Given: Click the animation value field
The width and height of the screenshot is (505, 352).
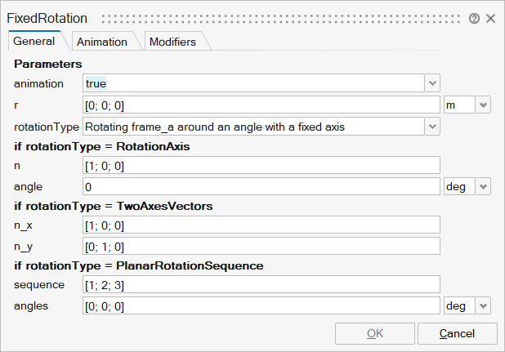Looking at the screenshot, I should coord(253,83).
